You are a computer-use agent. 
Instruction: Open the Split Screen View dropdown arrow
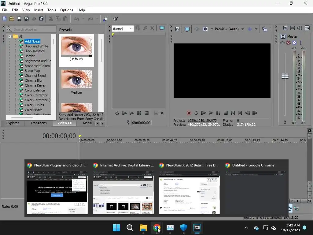click(x=212, y=29)
